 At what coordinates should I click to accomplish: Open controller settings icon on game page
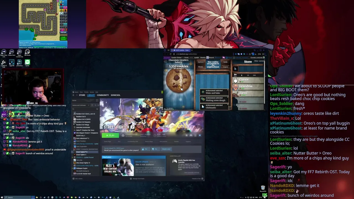(x=191, y=135)
